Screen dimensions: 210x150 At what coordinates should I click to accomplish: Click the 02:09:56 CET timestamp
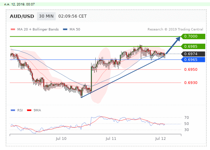[x=73, y=16]
